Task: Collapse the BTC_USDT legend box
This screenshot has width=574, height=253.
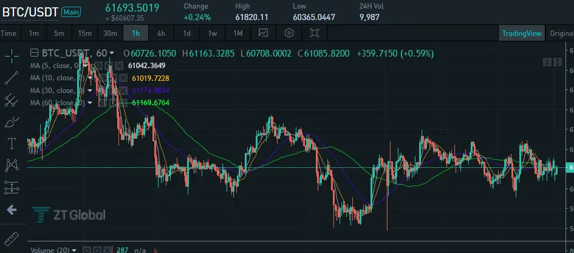Action: 34,53
